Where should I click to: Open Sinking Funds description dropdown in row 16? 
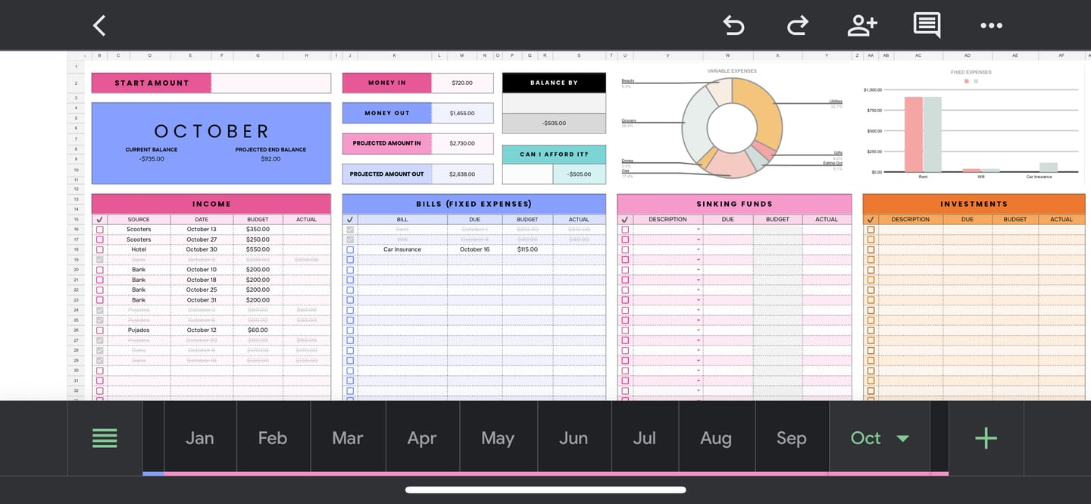coord(698,229)
